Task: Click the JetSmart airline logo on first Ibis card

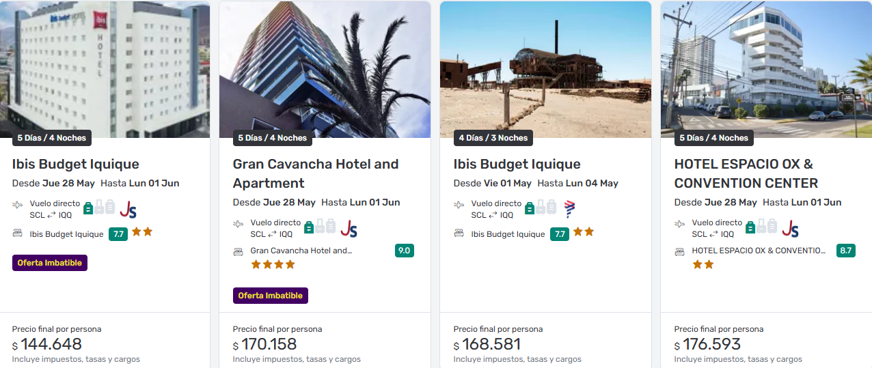Action: [128, 209]
